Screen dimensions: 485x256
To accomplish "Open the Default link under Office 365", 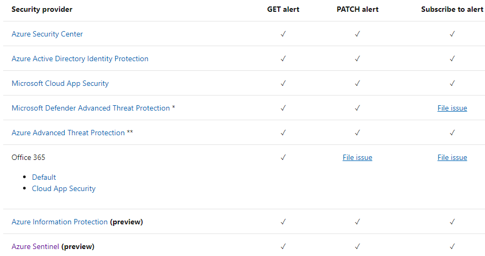I will (x=44, y=177).
